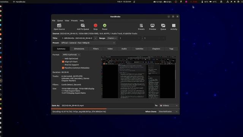
Task: Open the Queue menu in menu bar
Action: pos(60,21)
